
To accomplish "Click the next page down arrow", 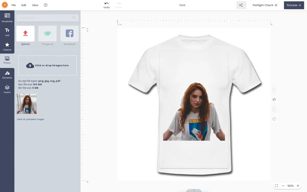I will pyautogui.click(x=274, y=109).
